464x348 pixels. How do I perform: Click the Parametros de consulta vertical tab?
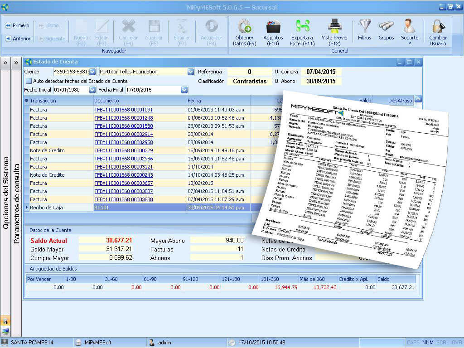(17, 203)
